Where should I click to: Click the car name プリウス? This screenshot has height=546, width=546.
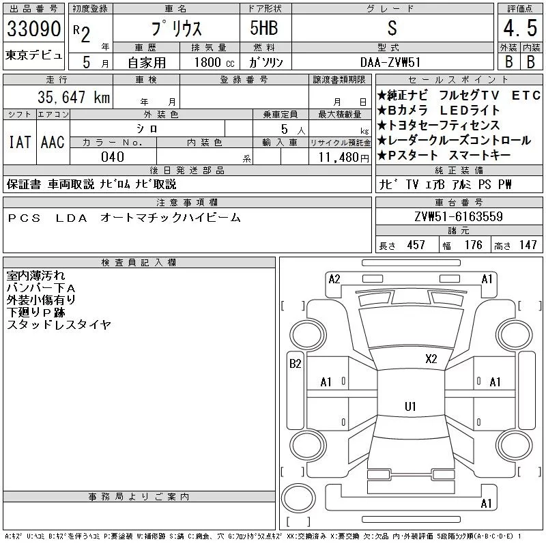pos(176,29)
